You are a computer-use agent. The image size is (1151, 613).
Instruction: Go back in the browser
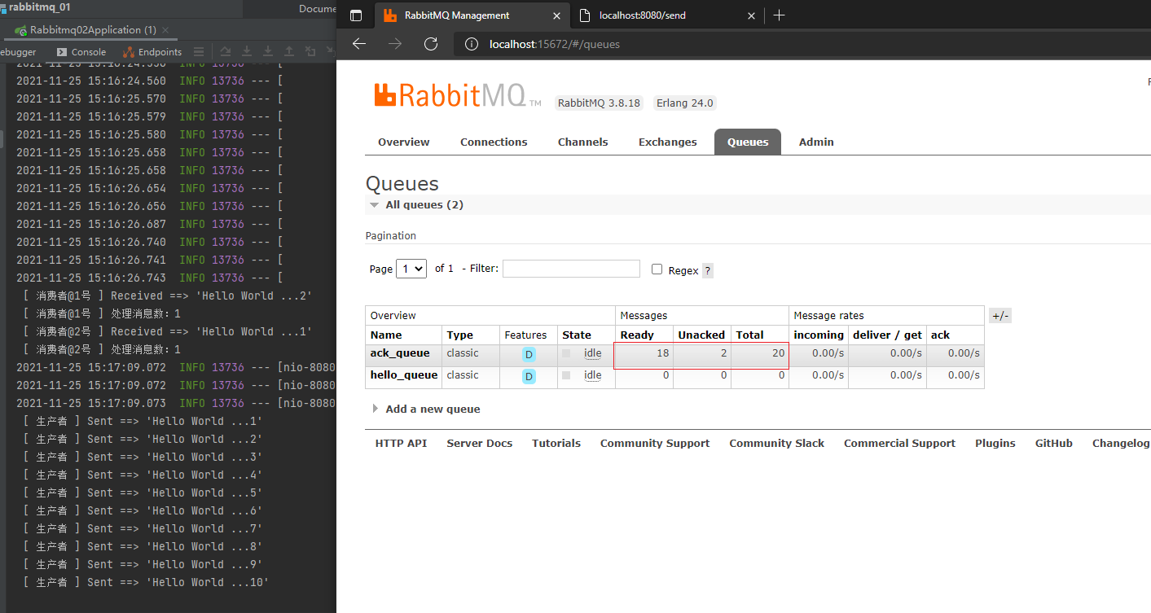(359, 44)
